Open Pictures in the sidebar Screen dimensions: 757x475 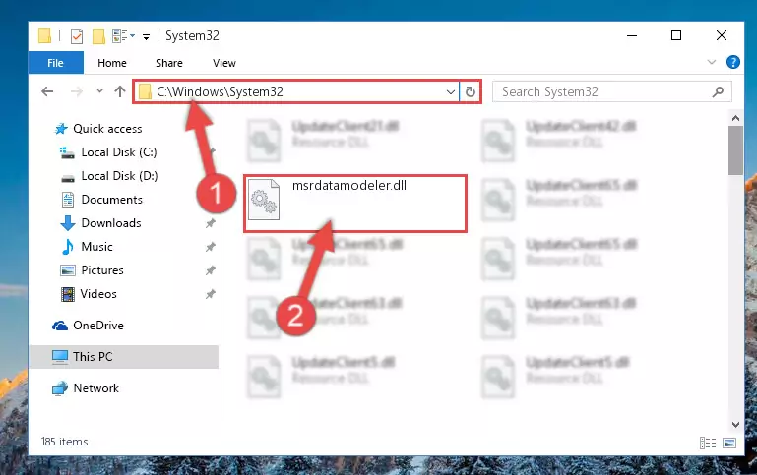coord(102,270)
